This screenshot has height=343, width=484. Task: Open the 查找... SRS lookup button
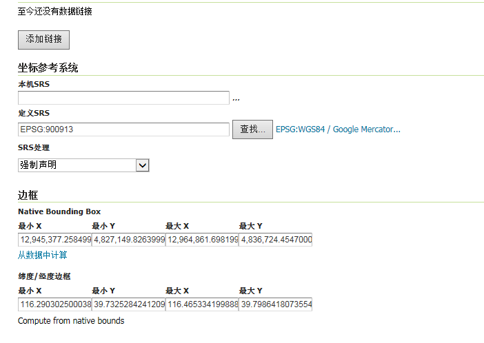[252, 129]
